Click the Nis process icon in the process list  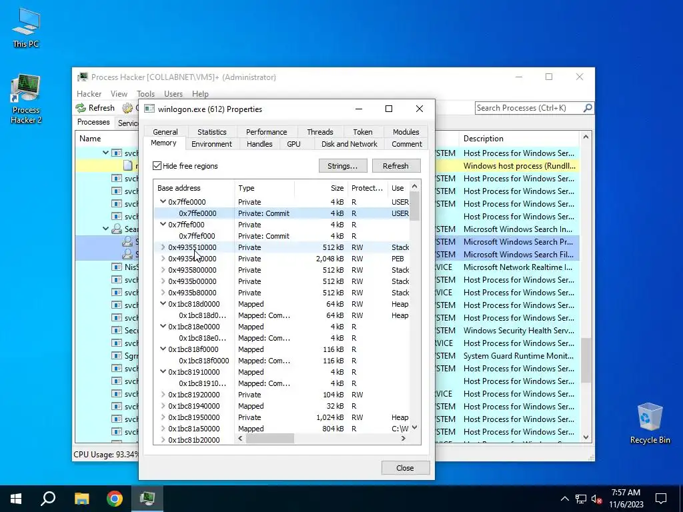(116, 267)
